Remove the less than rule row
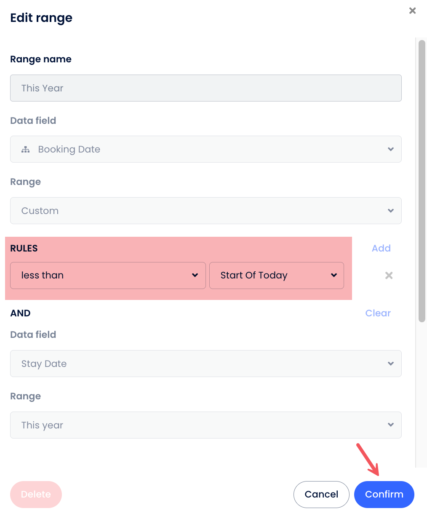The image size is (427, 519). pyautogui.click(x=389, y=276)
